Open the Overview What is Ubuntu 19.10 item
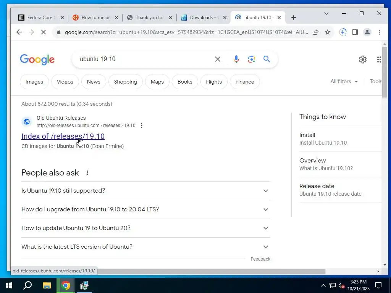The image size is (391, 293). coord(340,164)
